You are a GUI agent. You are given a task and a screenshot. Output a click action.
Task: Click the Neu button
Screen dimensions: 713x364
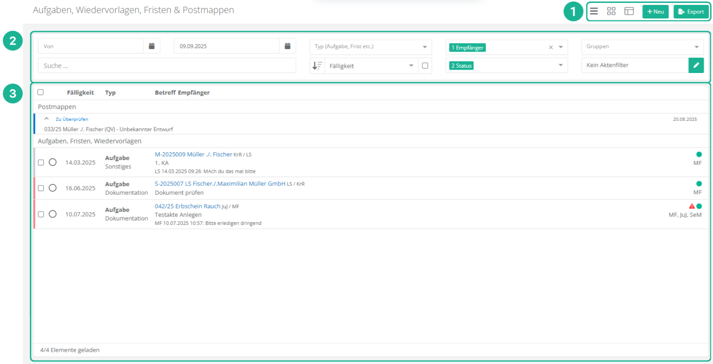(655, 12)
